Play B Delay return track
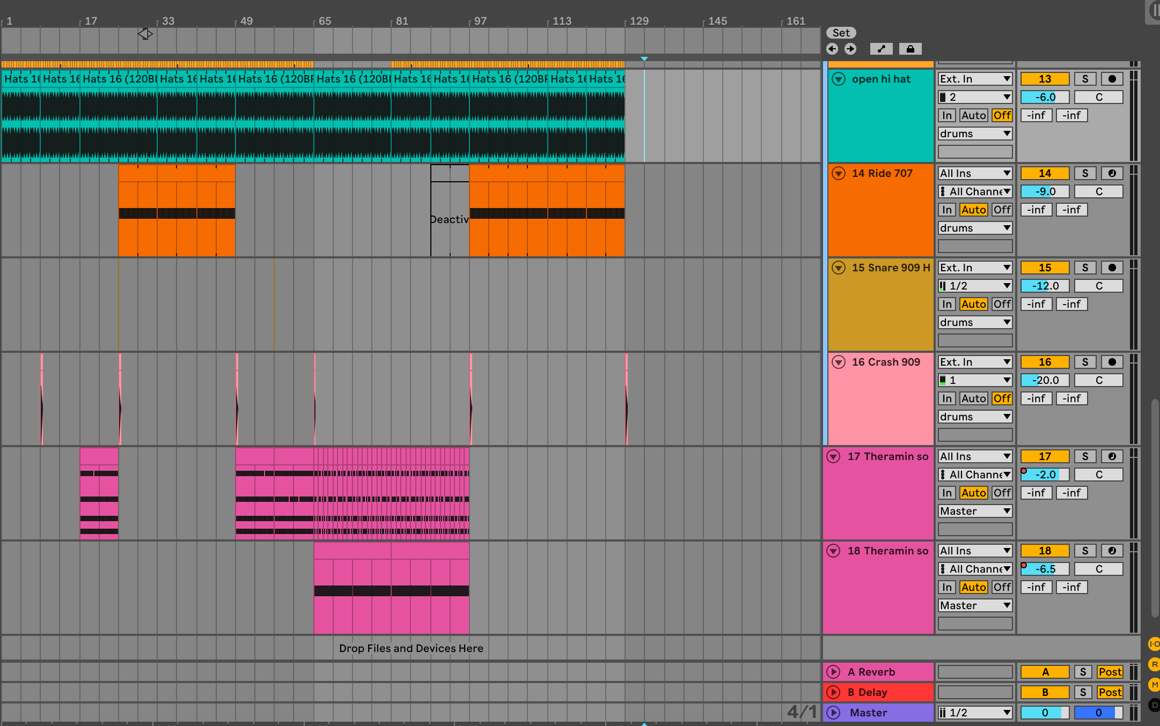Screen dimensions: 1160x726 [x=833, y=692]
